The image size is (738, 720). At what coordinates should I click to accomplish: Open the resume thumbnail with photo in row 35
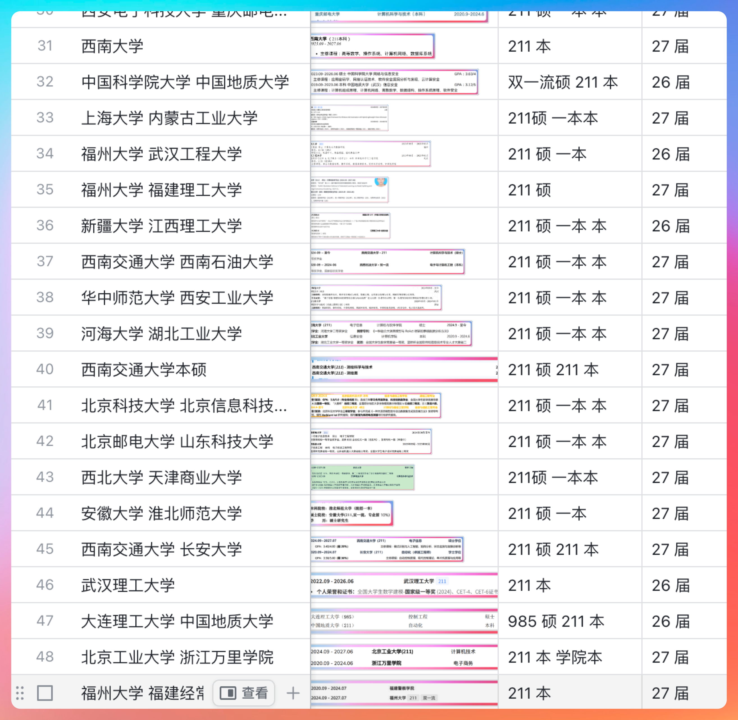coord(350,190)
